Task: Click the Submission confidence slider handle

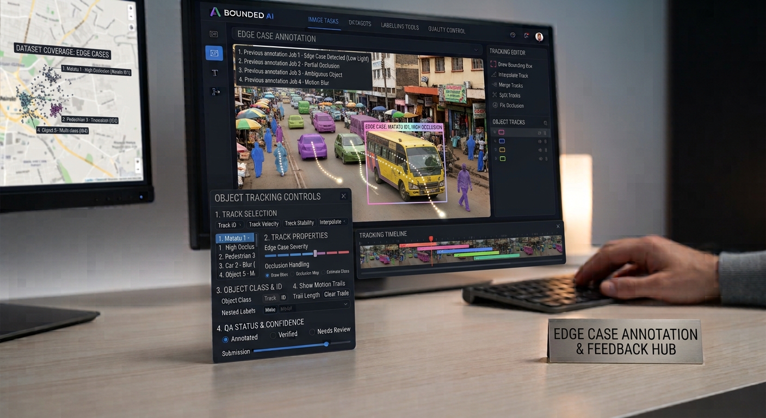Action: coord(326,343)
